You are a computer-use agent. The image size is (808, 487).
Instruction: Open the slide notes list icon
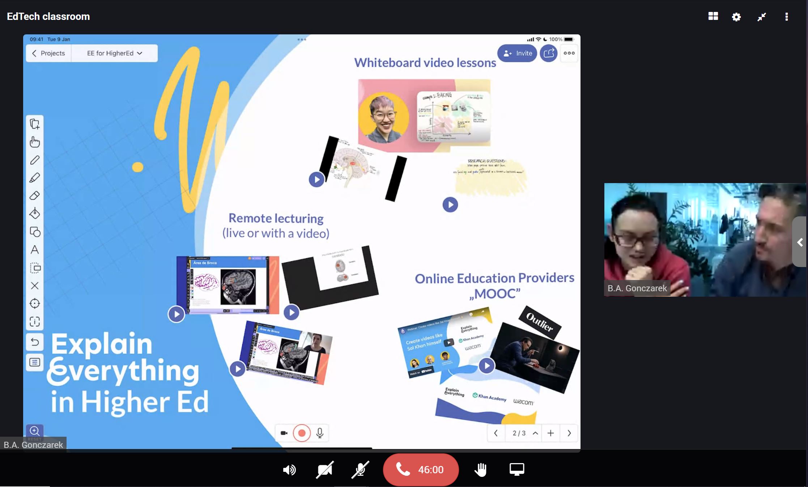[x=35, y=362]
